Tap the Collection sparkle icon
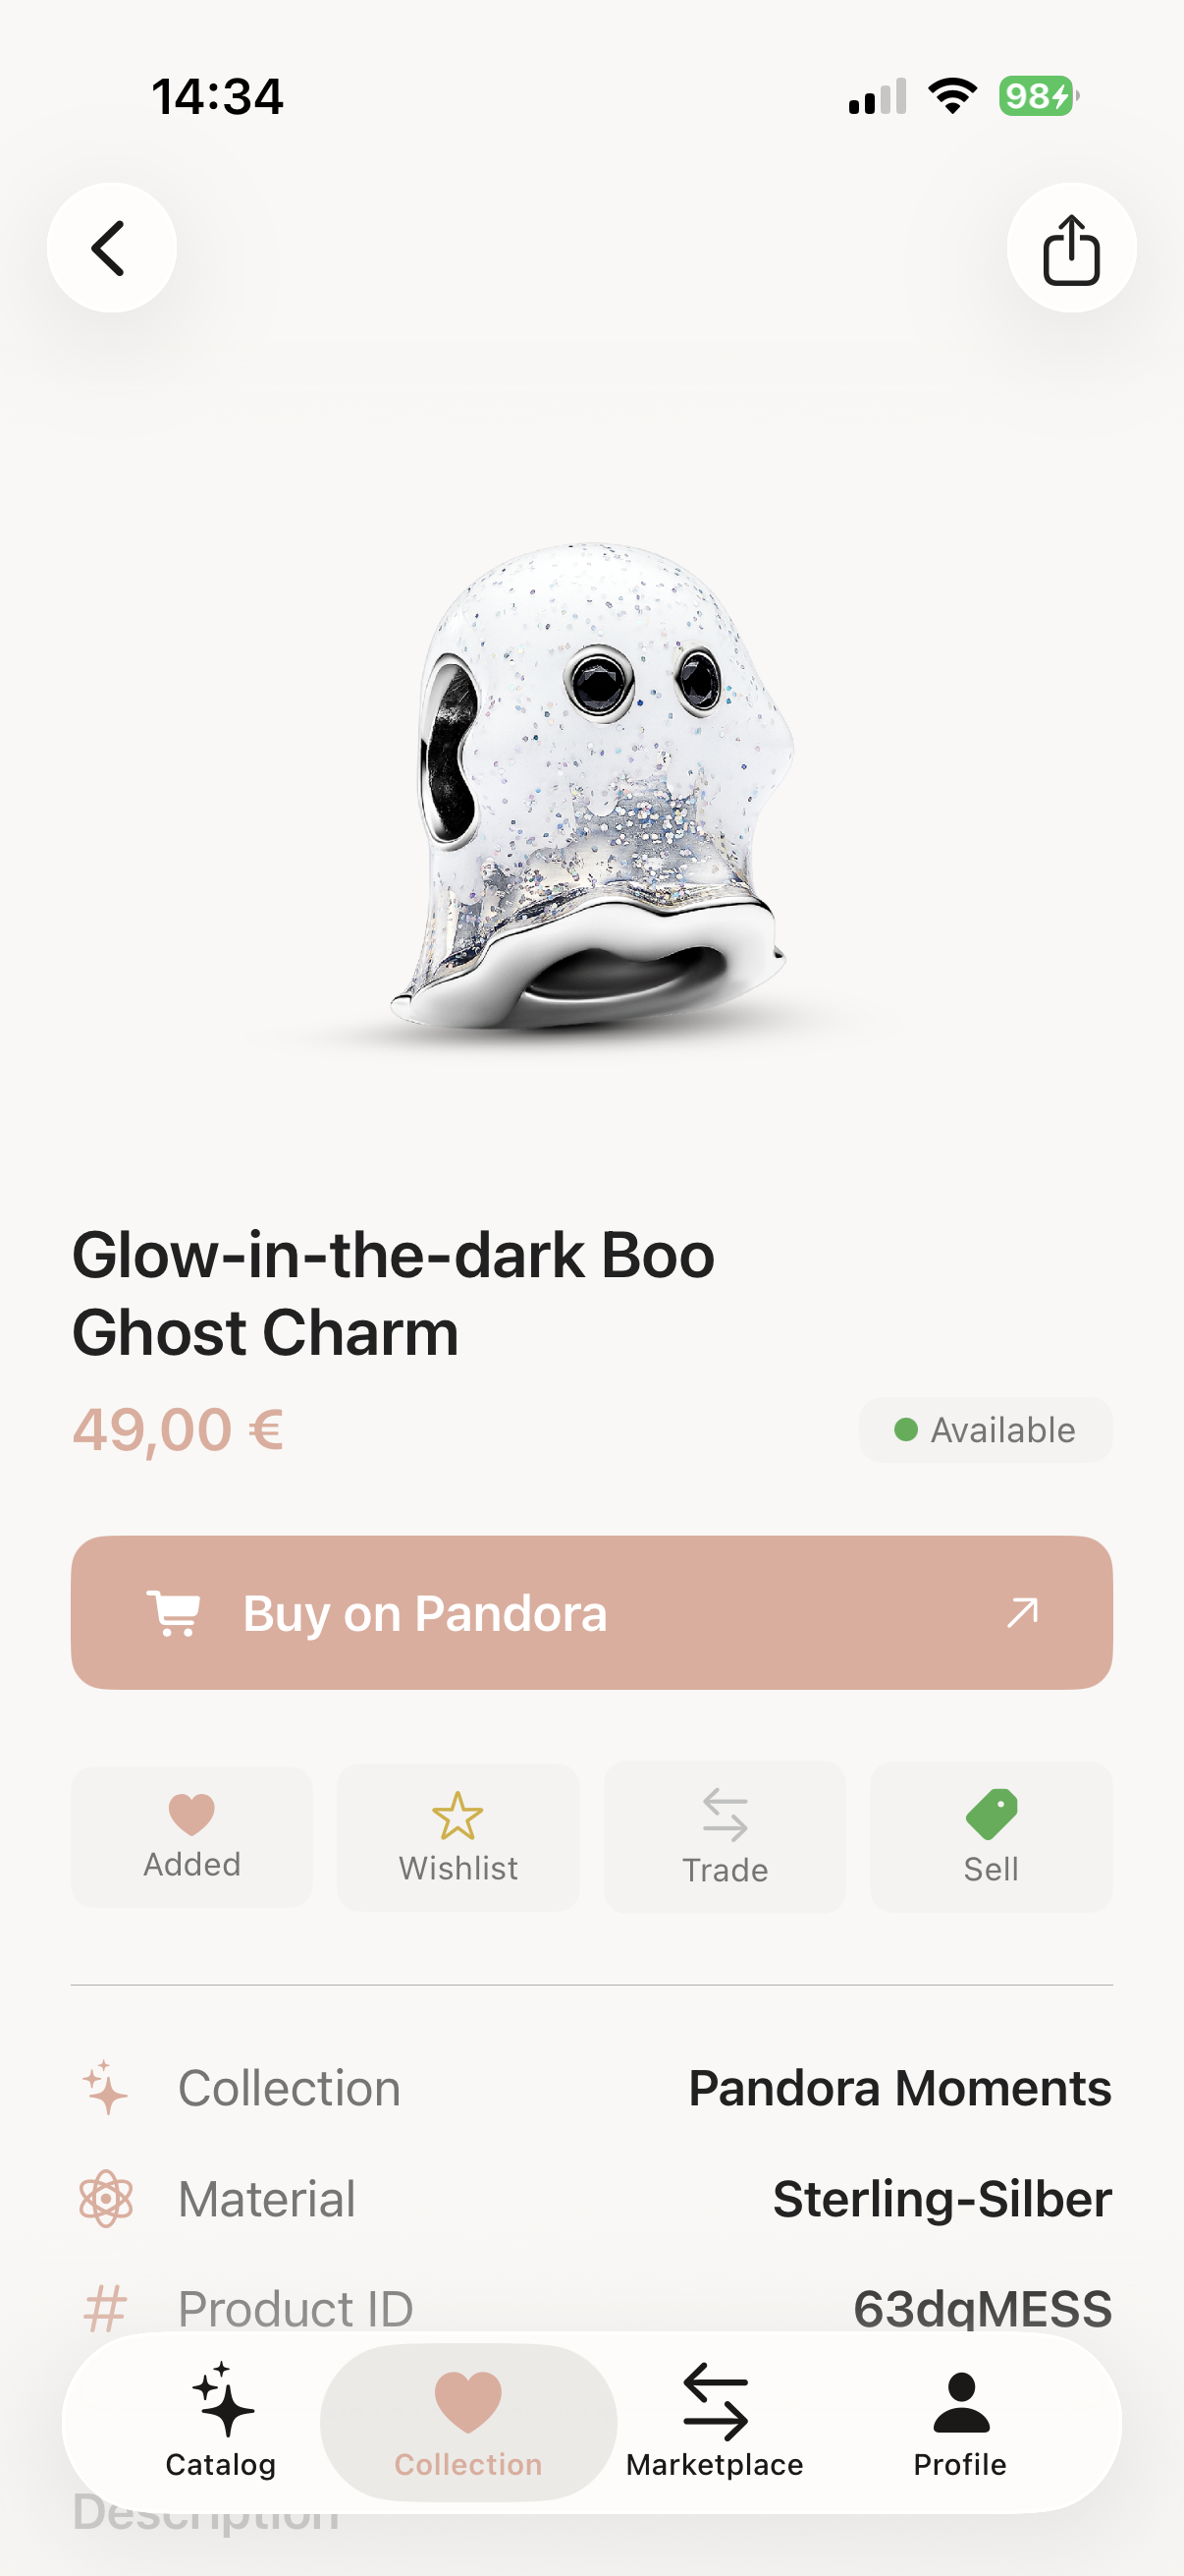This screenshot has width=1184, height=2576. tap(105, 2088)
